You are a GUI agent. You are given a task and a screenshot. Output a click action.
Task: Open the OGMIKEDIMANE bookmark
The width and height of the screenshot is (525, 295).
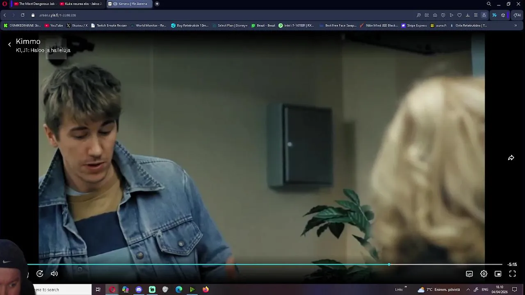pos(23,25)
